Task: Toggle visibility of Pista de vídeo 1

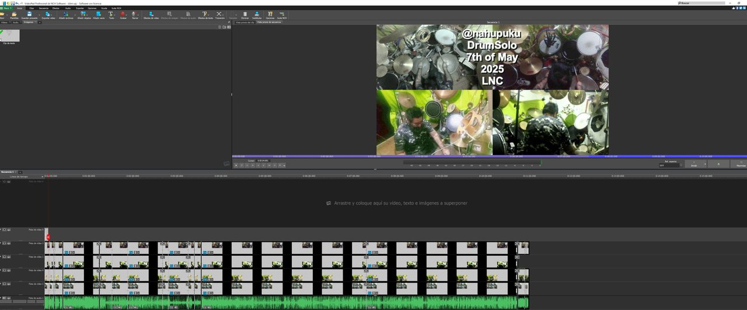Action: point(4,256)
